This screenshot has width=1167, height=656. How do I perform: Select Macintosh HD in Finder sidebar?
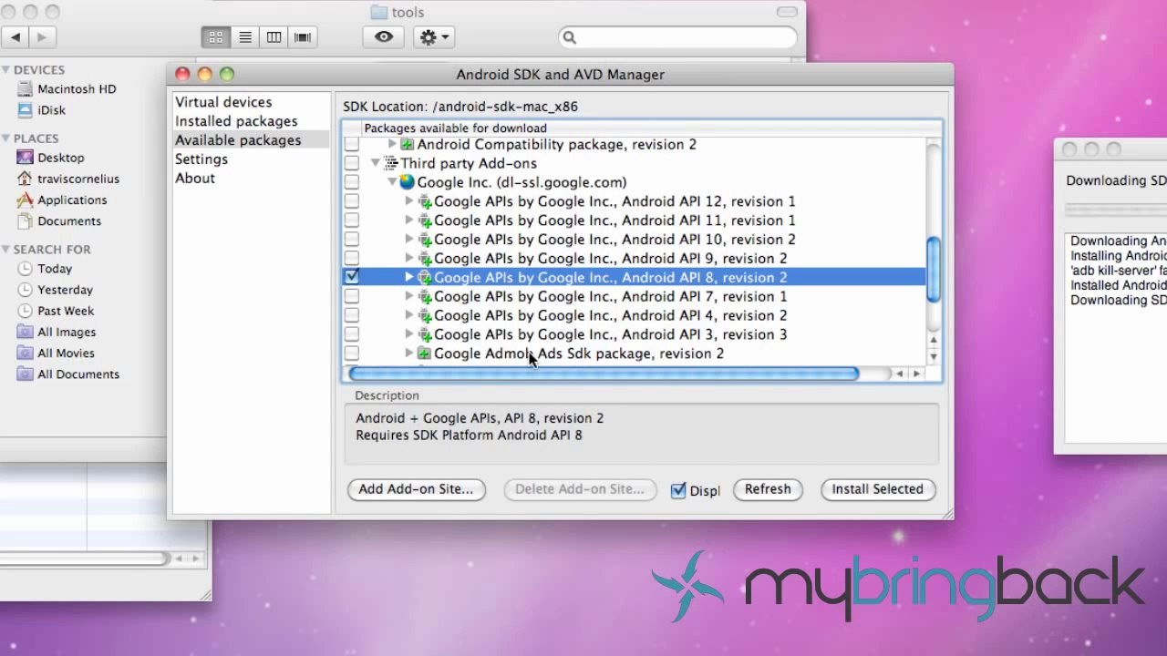77,89
